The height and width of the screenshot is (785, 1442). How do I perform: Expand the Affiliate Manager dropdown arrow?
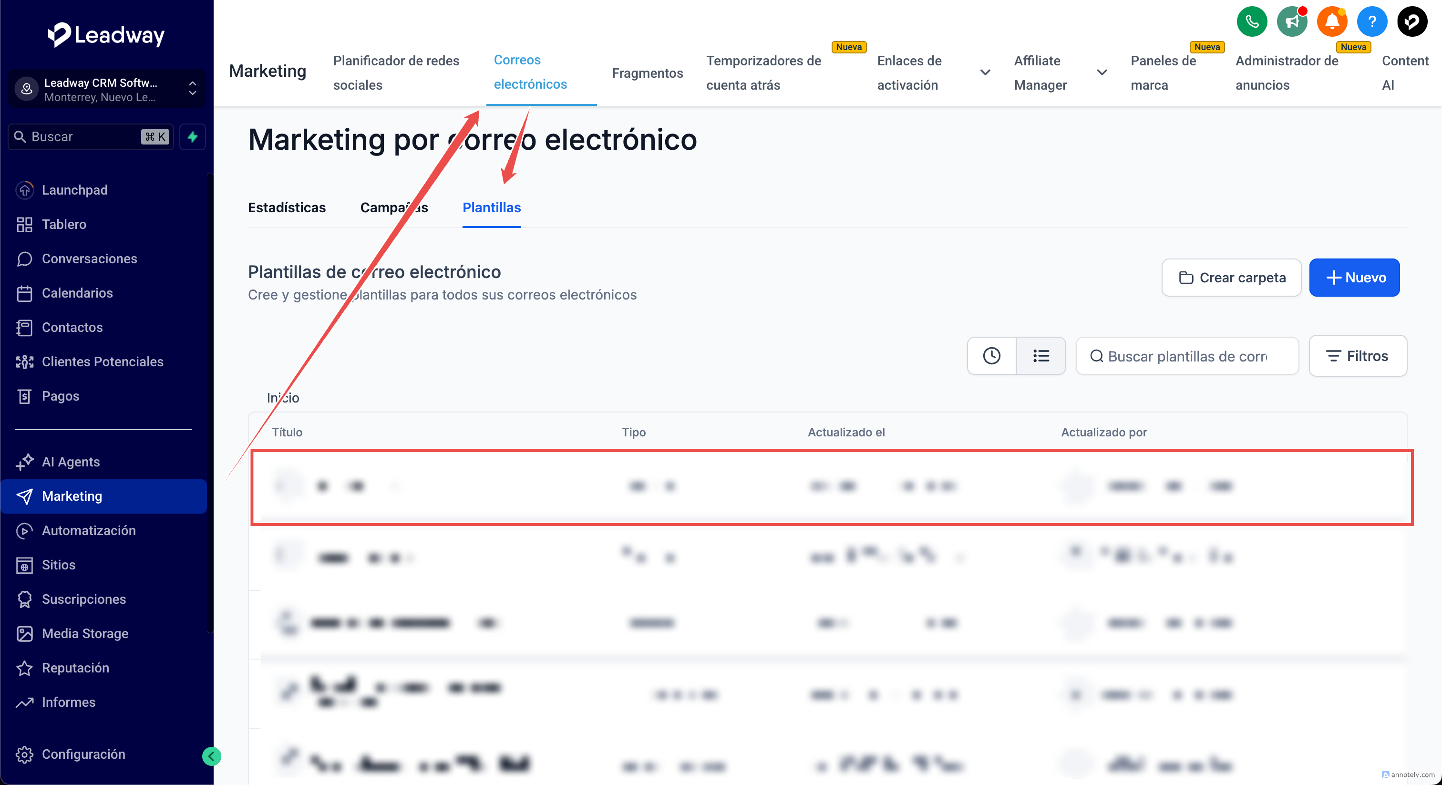1102,72
